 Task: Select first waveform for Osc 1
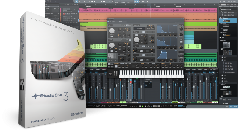pyautogui.click(x=122, y=25)
